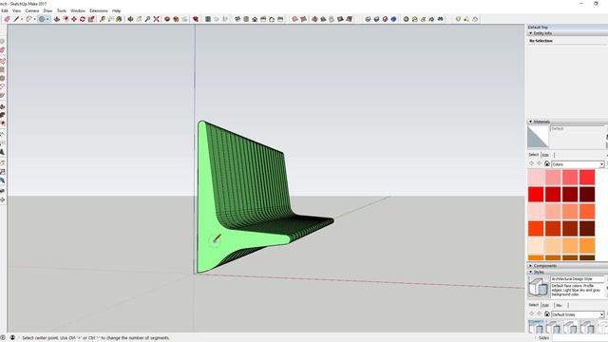Collapse the Styles panel
This screenshot has width=608, height=342.
point(531,273)
